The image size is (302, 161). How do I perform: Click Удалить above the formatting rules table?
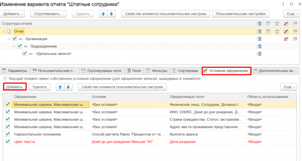coord(39,87)
